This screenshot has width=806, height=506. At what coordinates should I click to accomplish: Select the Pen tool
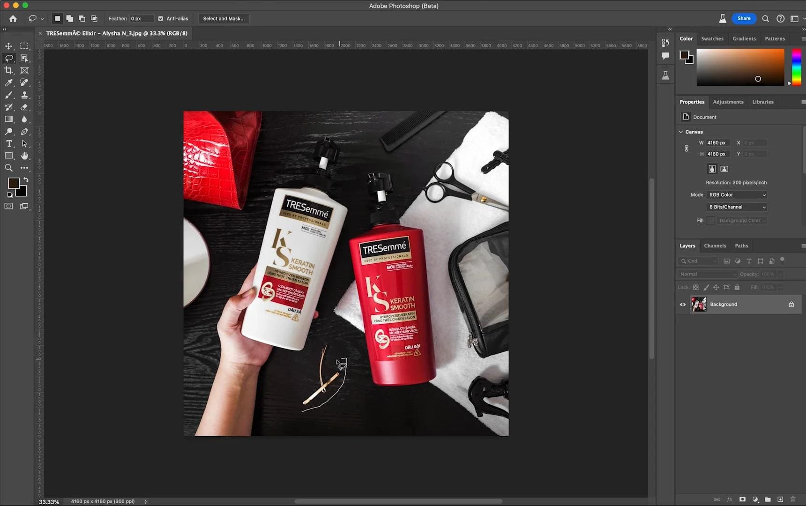click(x=24, y=132)
